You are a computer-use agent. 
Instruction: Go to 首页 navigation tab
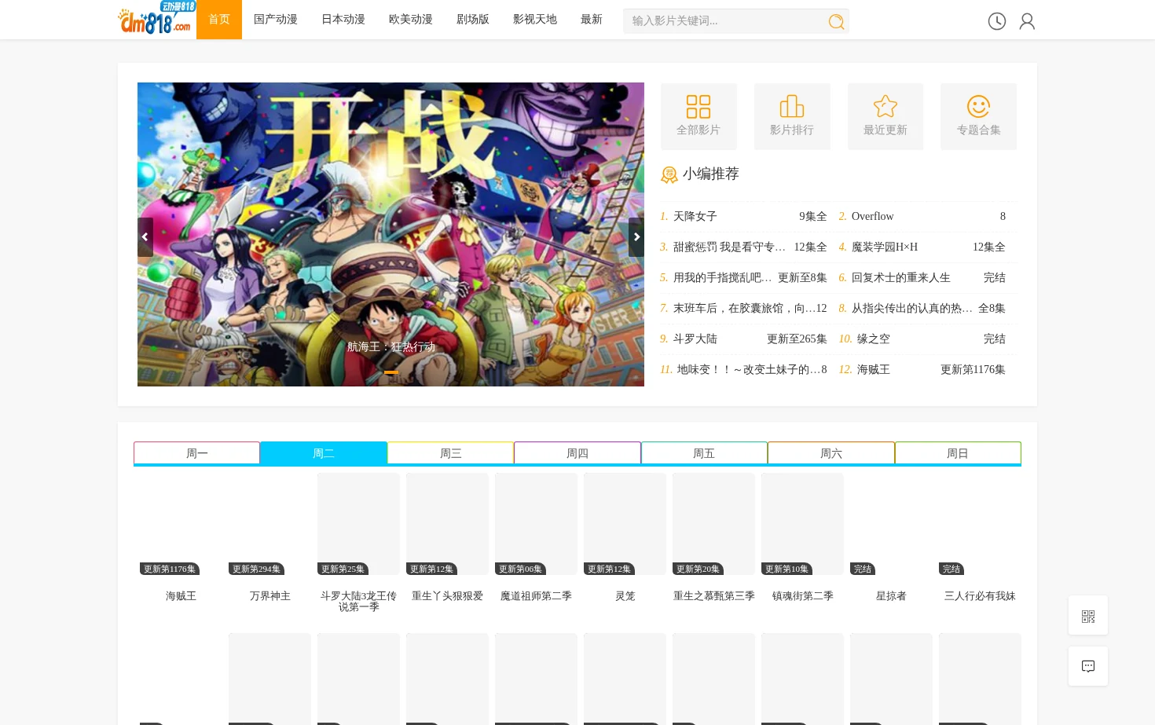point(219,20)
